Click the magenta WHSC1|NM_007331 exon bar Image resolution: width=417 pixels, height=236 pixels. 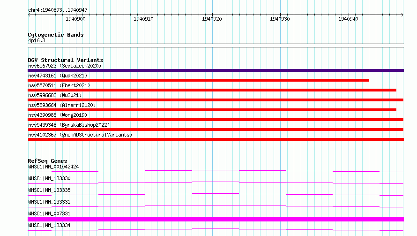click(216, 219)
